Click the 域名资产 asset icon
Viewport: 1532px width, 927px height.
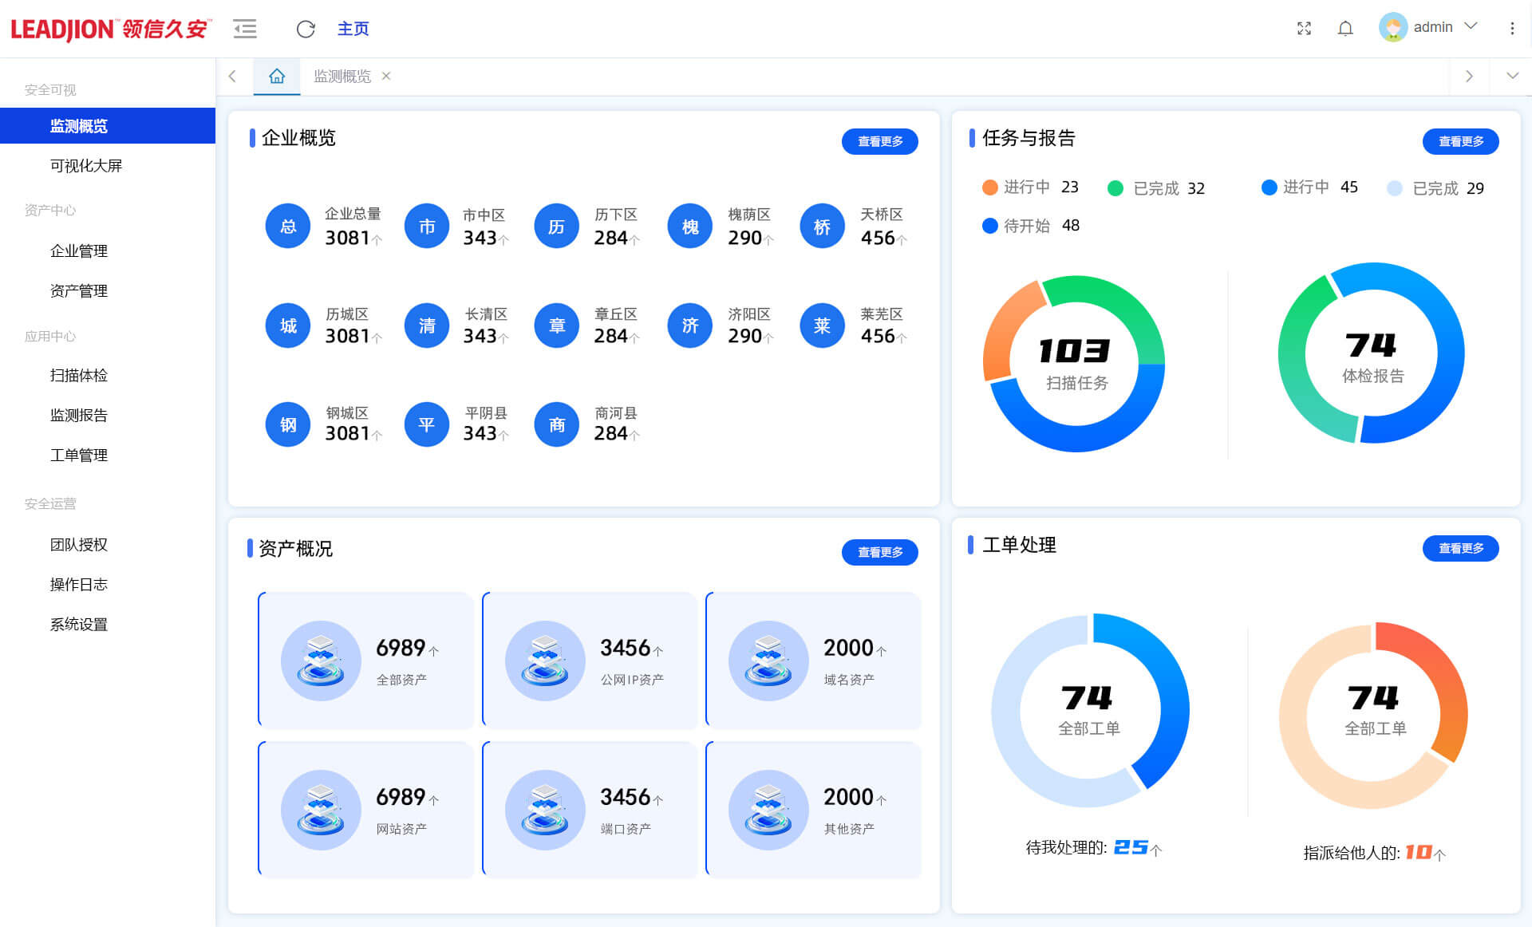[768, 661]
